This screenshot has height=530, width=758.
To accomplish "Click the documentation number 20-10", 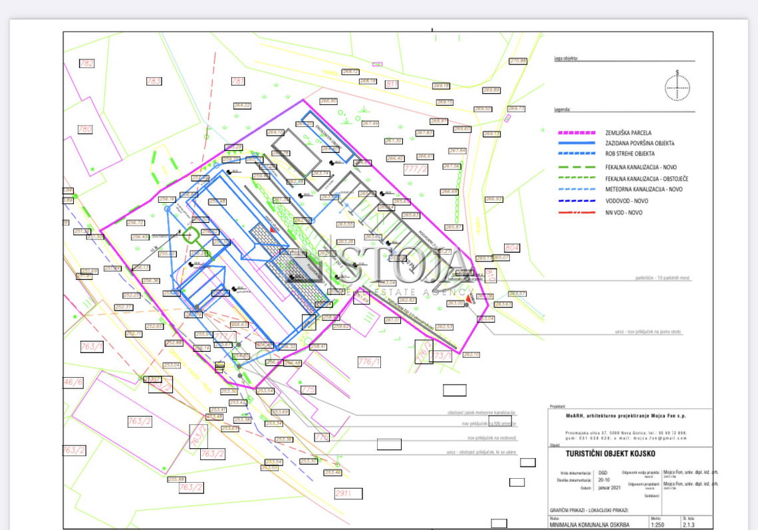I will click(x=604, y=480).
